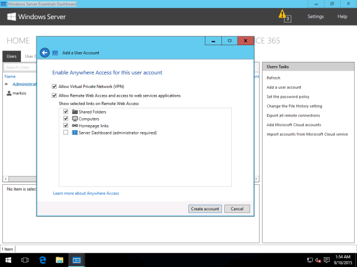Viewport: 357px width, 267px height.
Task: Click the Create account button
Action: tap(205, 209)
